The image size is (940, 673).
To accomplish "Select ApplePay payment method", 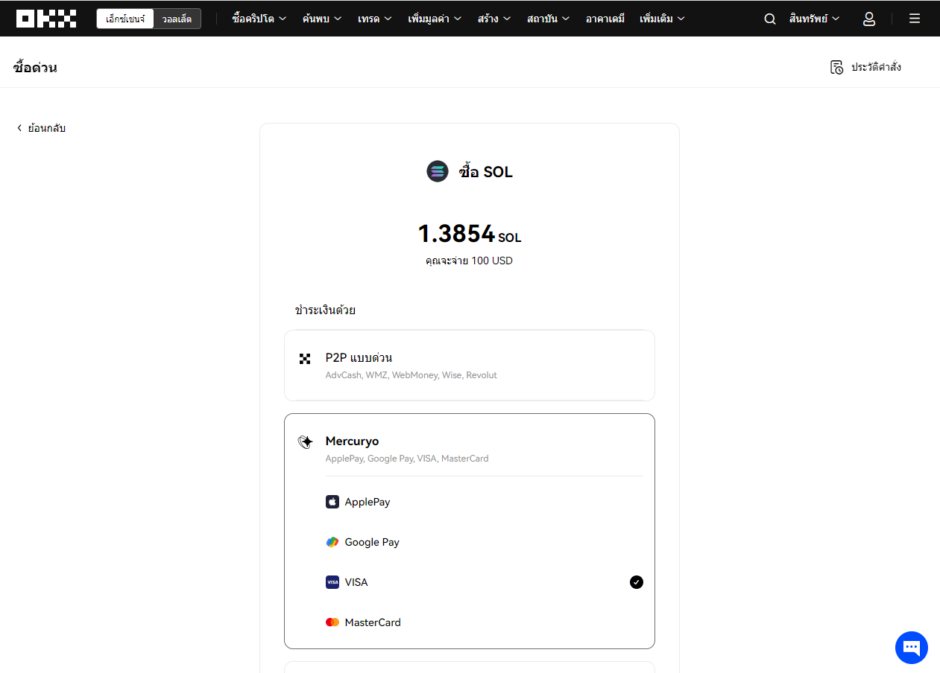I will 485,502.
